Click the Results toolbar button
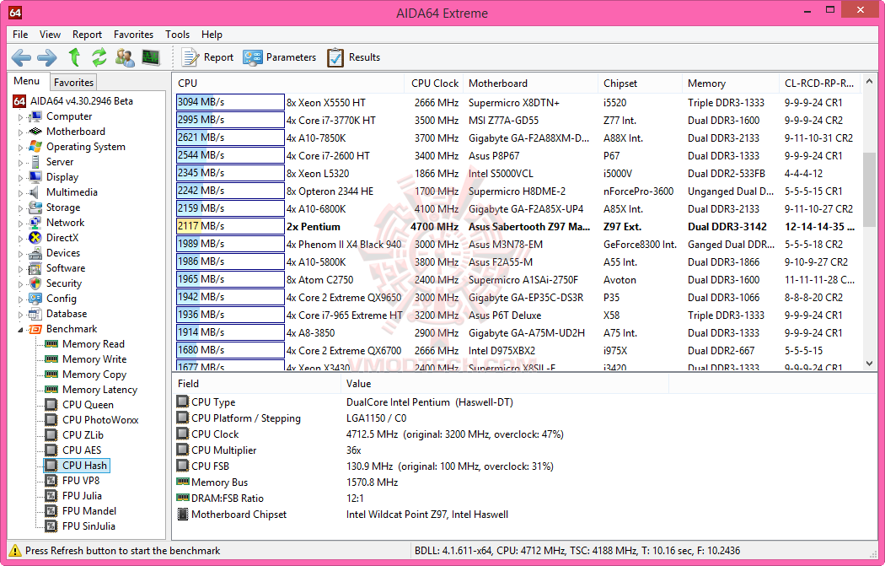The width and height of the screenshot is (885, 566). click(353, 57)
